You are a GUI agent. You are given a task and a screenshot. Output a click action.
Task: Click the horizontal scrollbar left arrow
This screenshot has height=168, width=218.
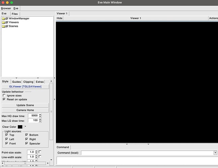(x=2, y=163)
